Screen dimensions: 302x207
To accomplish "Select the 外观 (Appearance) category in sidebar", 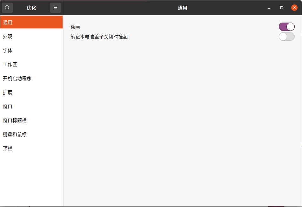I will [x=7, y=36].
